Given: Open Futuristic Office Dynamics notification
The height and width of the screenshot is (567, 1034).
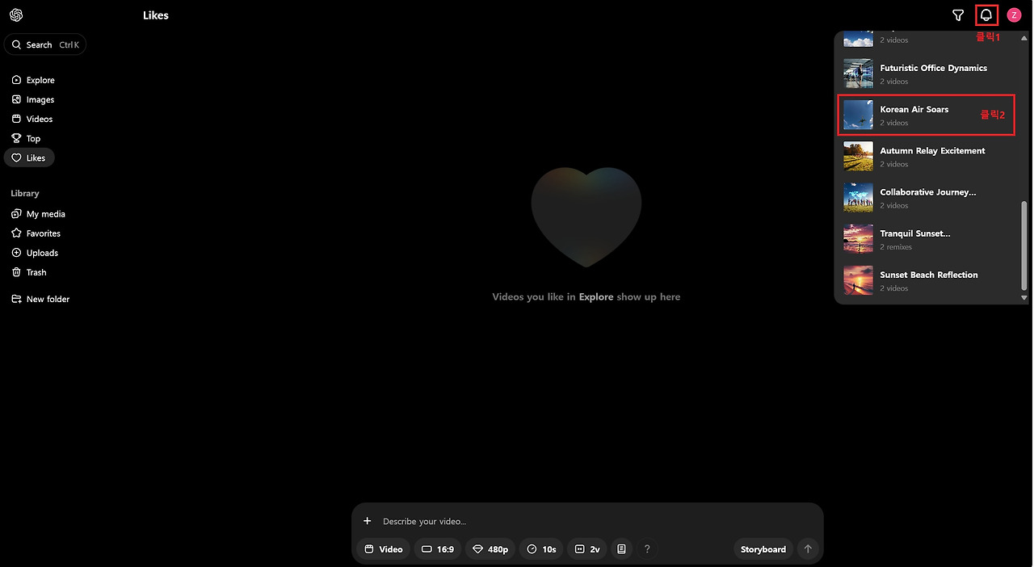Looking at the screenshot, I should coord(927,73).
